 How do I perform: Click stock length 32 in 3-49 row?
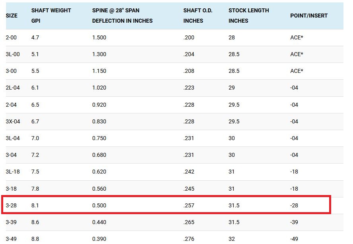[232, 239]
